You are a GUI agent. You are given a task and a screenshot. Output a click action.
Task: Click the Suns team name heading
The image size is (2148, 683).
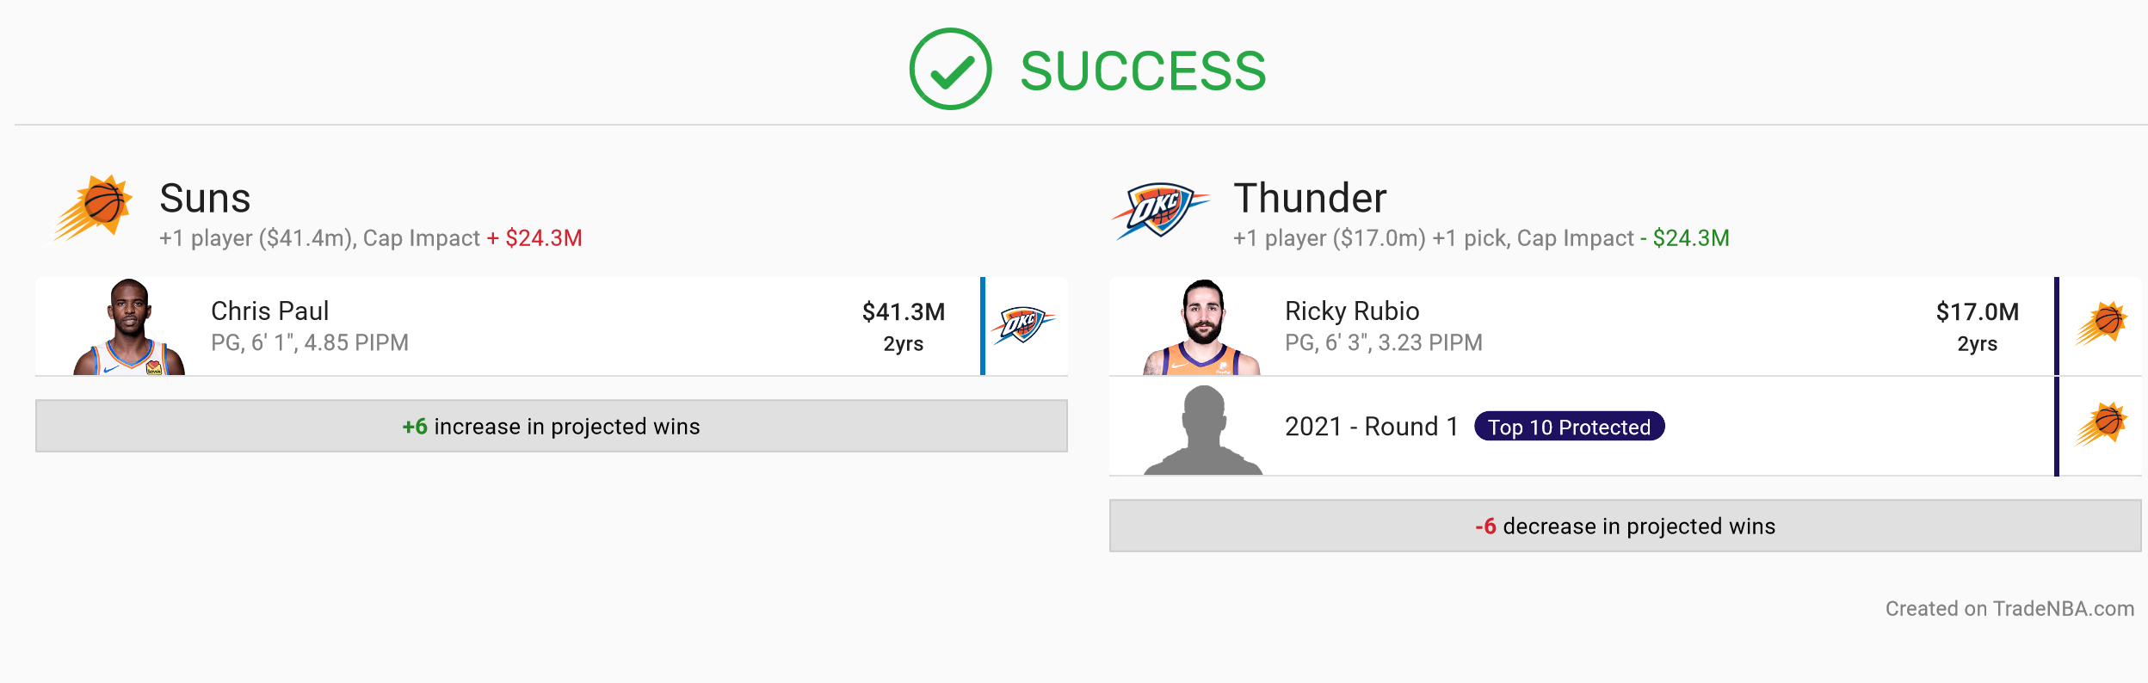click(x=205, y=198)
